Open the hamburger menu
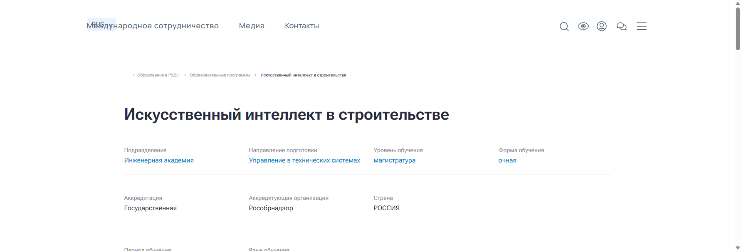This screenshot has width=741, height=251. 642,26
